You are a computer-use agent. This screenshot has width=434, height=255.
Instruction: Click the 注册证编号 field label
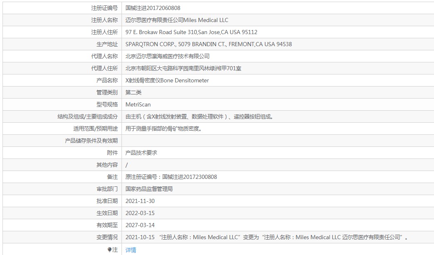click(104, 8)
